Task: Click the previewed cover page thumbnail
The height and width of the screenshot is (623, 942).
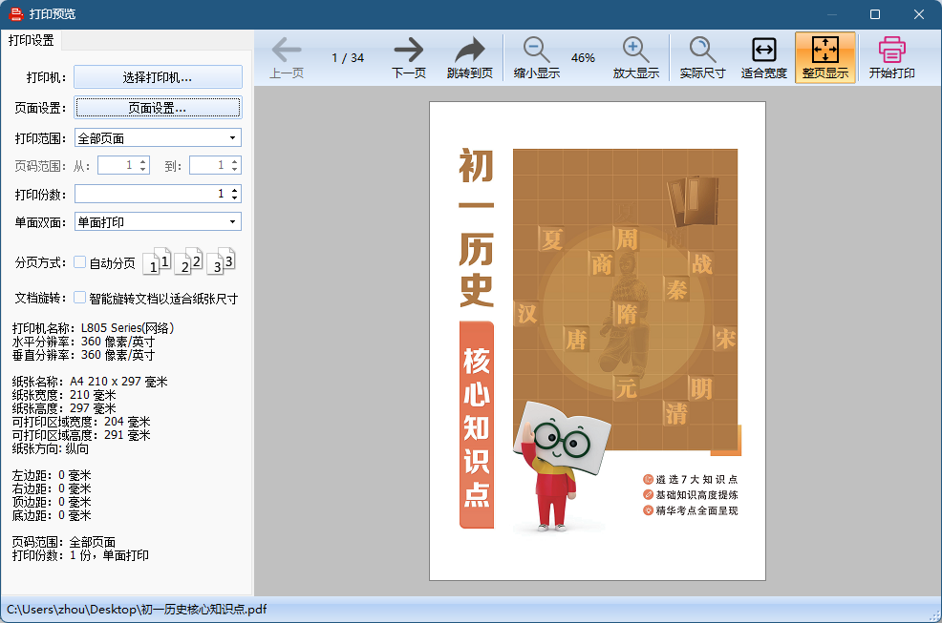Action: 597,341
